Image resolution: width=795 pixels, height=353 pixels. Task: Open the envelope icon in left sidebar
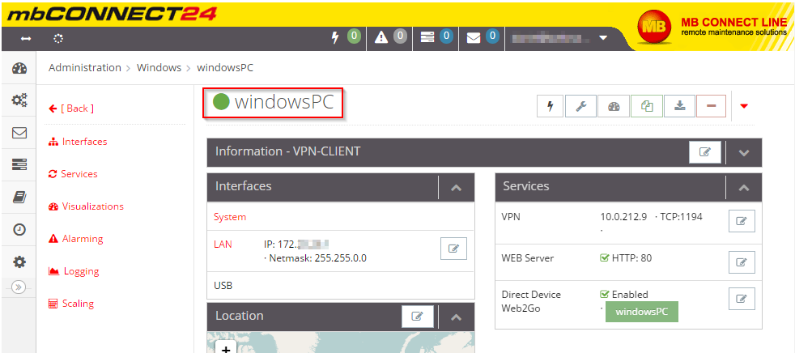19,133
